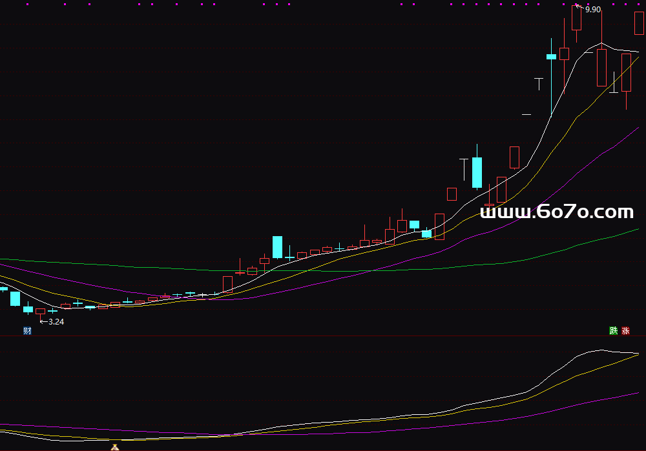Select the small cyan candle below 9.90 label
Viewport: 646px width, 451px height.
(x=551, y=57)
